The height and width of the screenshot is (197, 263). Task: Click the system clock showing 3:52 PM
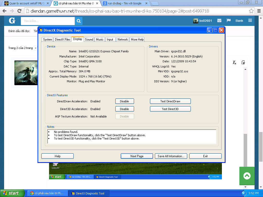pyautogui.click(x=253, y=193)
